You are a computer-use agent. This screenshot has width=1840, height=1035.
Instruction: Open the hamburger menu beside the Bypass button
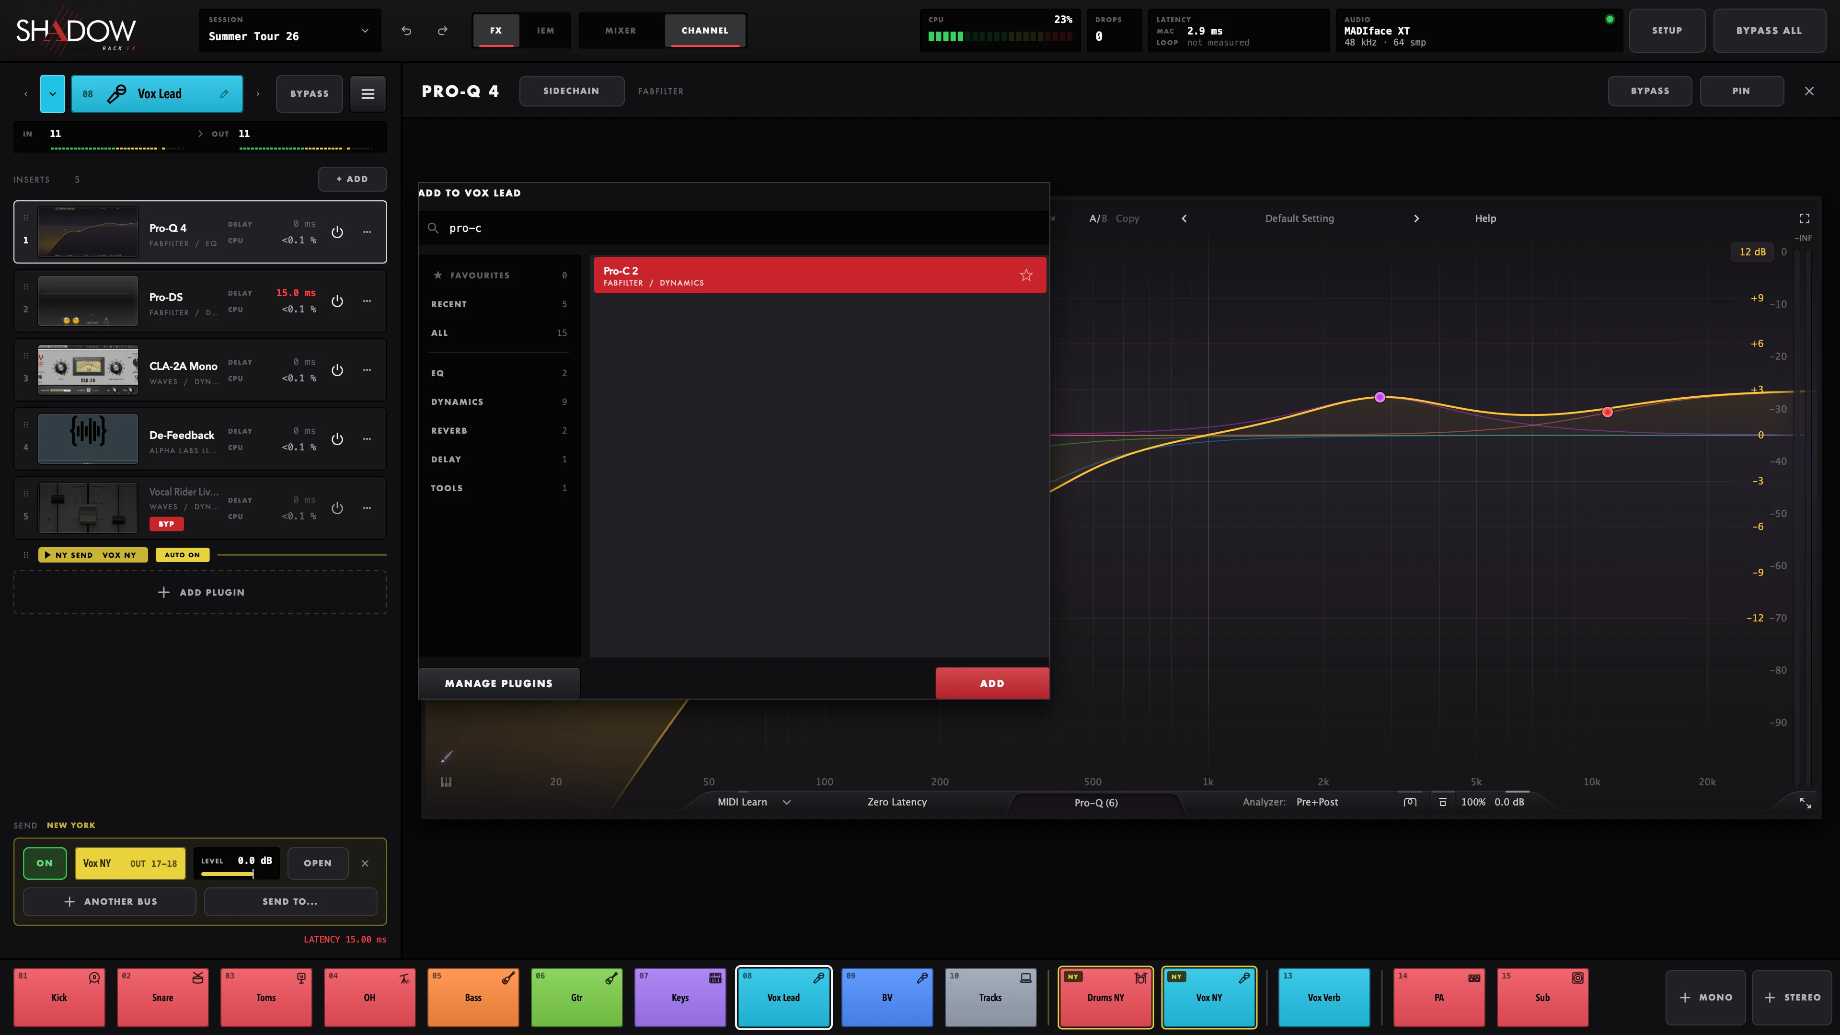point(368,93)
